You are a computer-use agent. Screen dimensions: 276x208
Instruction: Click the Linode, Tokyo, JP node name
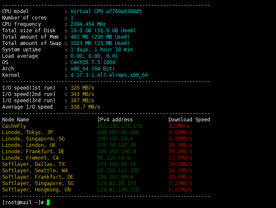coord(28,132)
